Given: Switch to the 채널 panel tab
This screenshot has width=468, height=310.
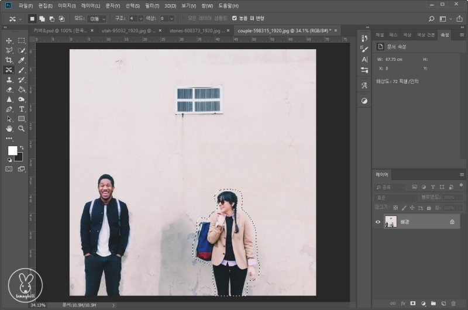Looking at the screenshot, I should [x=380, y=35].
